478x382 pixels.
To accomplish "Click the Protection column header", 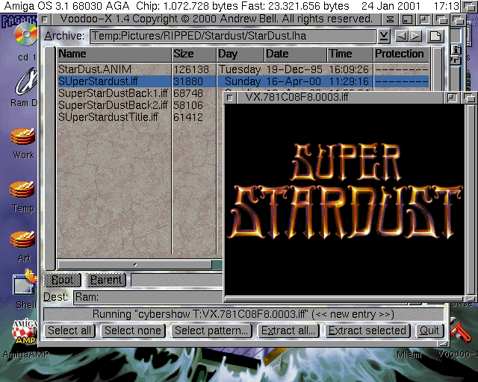I will [x=402, y=54].
